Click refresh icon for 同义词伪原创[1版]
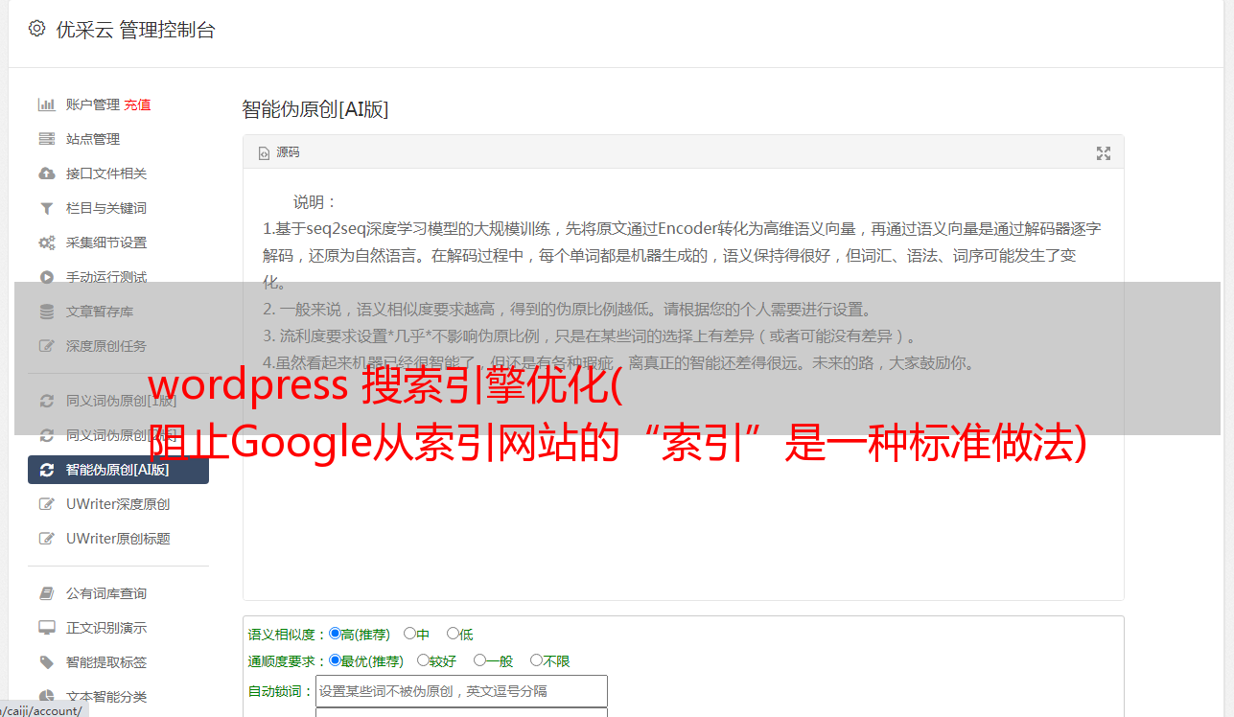1234x717 pixels. [46, 401]
